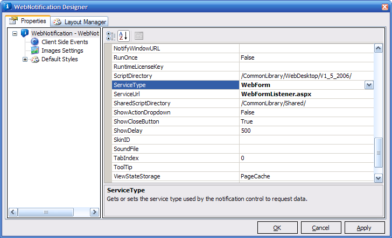Click the Property Pages toolbar icon
This screenshot has height=238, width=392.
[x=139, y=36]
